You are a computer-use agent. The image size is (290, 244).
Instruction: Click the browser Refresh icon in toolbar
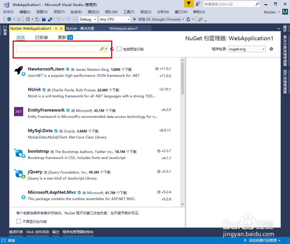click(x=188, y=19)
